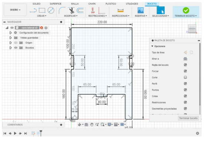Open the INSPECCIONAR dropdown menu
The width and height of the screenshot is (204, 141).
(x=121, y=16)
